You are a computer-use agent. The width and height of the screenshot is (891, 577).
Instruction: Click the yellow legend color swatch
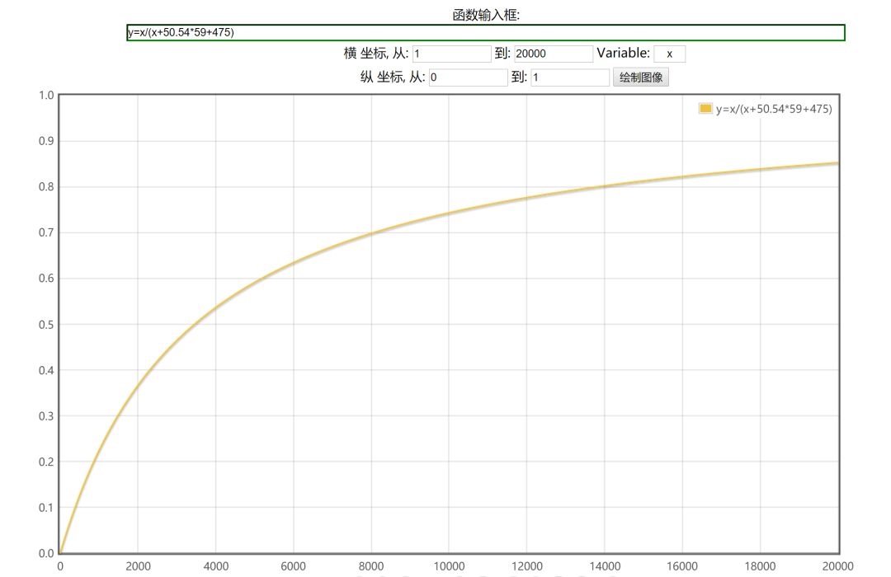pos(705,109)
